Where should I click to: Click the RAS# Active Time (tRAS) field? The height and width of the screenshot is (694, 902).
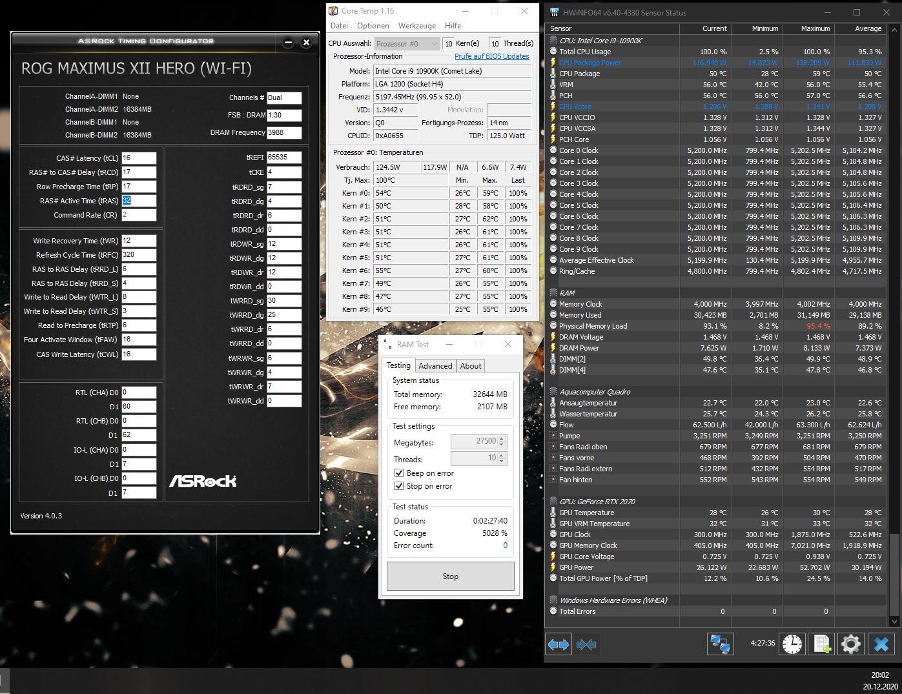pyautogui.click(x=139, y=201)
